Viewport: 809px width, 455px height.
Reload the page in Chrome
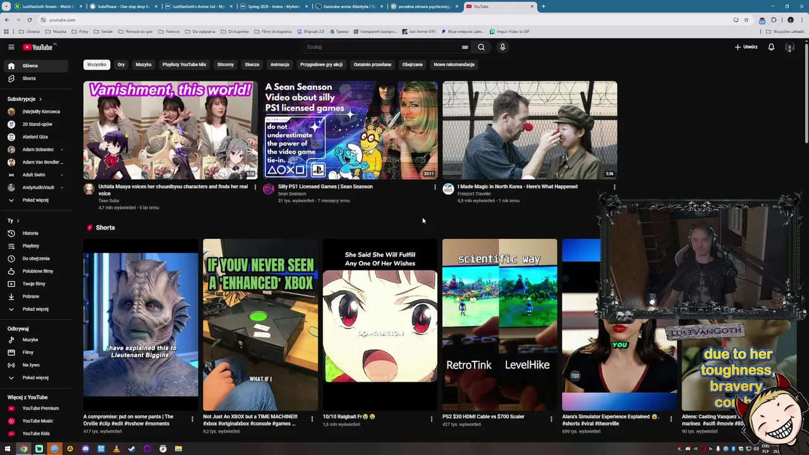click(x=29, y=20)
